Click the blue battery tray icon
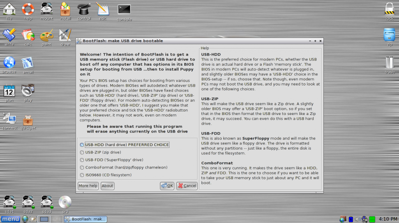Image resolution: width=399 pixels, height=223 pixels. click(351, 219)
